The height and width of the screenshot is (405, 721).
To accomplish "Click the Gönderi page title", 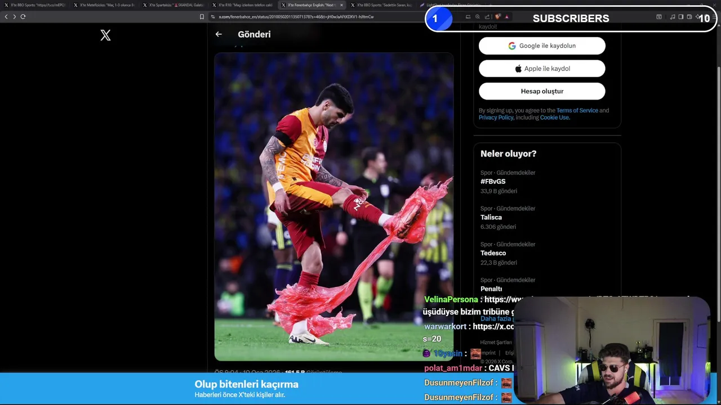I will click(254, 34).
